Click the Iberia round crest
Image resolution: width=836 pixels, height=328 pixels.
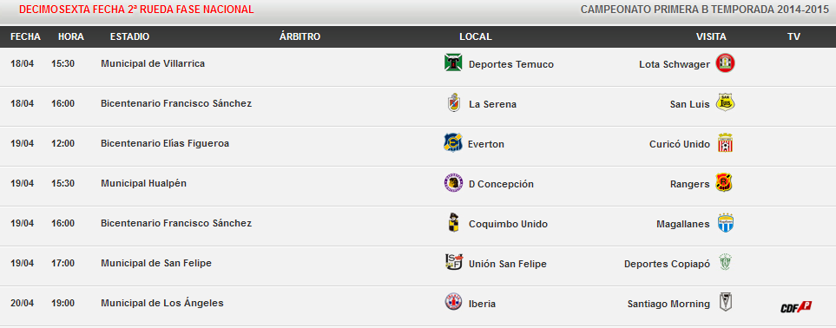point(454,302)
